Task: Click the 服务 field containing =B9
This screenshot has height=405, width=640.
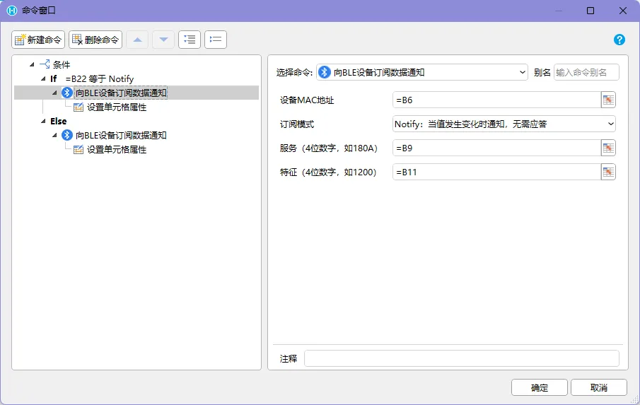Action: point(496,148)
